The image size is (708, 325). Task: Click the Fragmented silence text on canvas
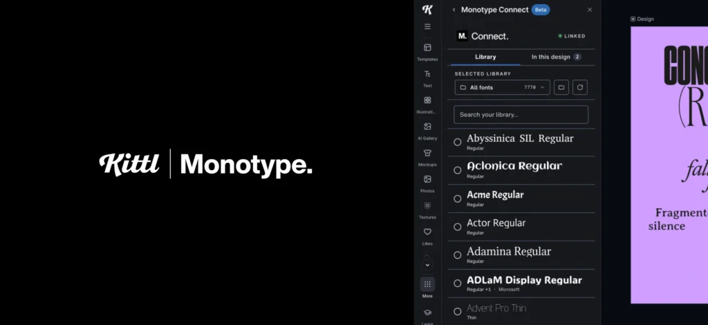point(678,219)
